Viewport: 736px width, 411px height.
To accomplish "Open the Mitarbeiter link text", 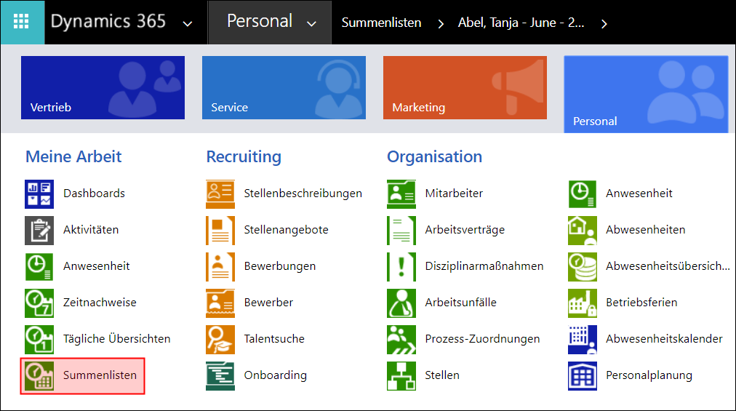I will 454,193.
